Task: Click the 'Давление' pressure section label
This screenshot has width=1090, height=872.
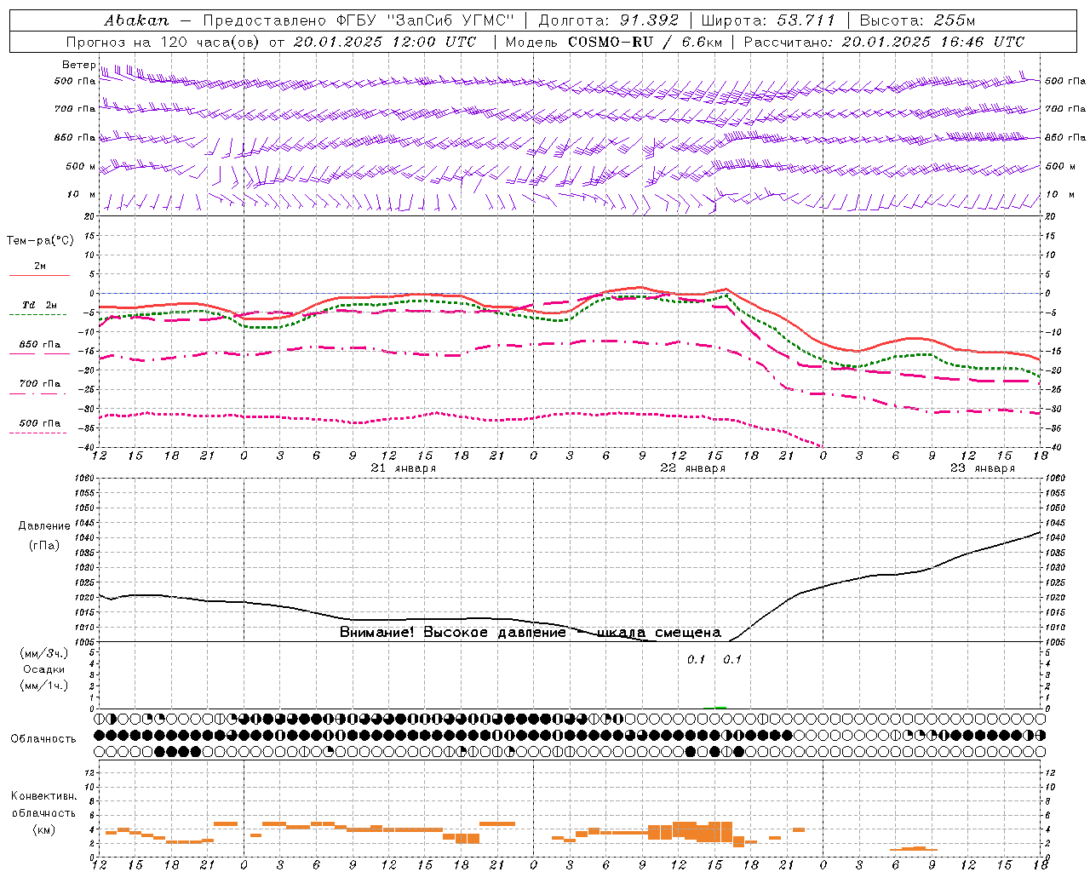Action: [x=44, y=526]
